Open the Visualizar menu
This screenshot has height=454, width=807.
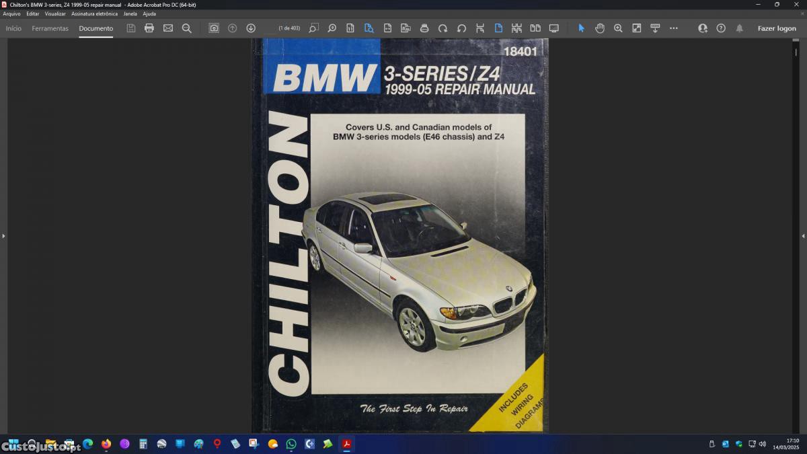pyautogui.click(x=55, y=13)
